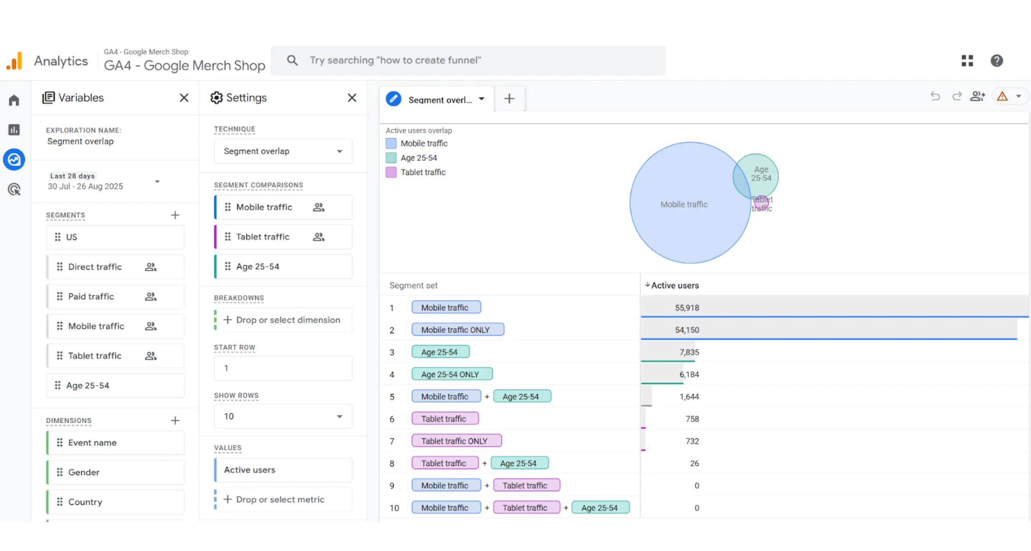Click the pencil edit icon on tab

[393, 99]
